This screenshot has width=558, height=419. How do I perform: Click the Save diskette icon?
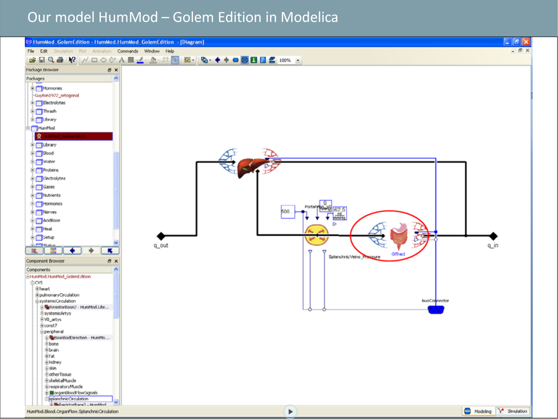click(41, 60)
